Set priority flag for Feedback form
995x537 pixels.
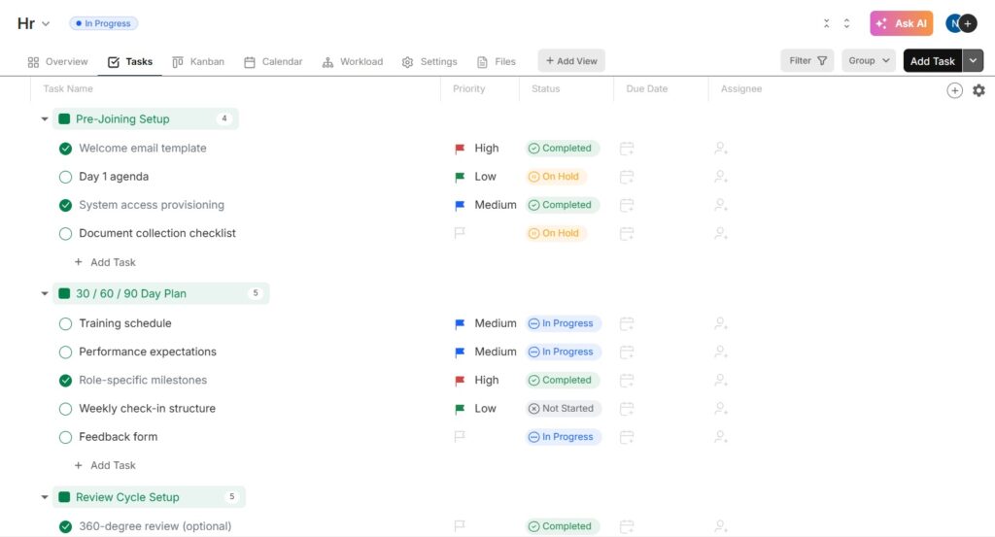(x=460, y=437)
